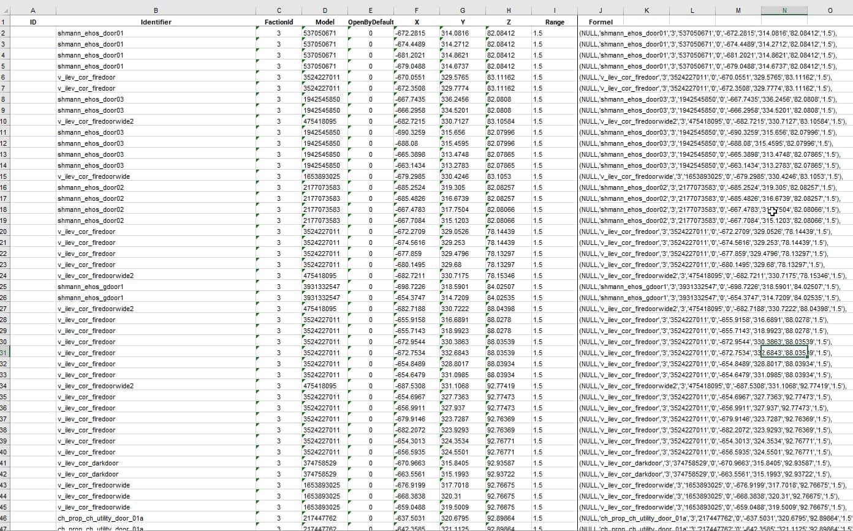The image size is (853, 531).
Task: Select the highlighted column N header
Action: tap(784, 10)
